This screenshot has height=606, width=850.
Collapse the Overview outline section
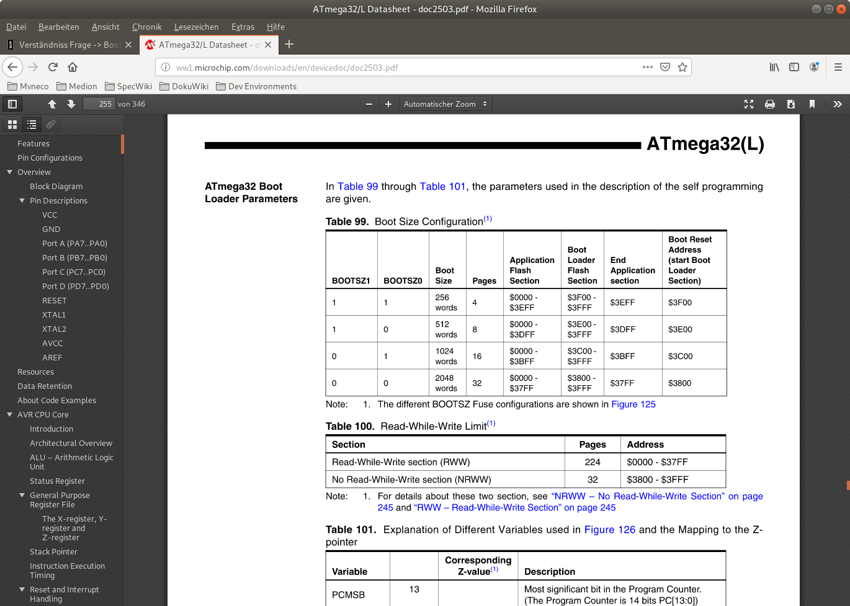point(9,172)
